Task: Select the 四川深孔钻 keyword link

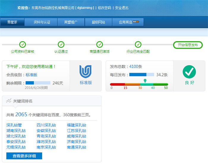Action: point(46,125)
